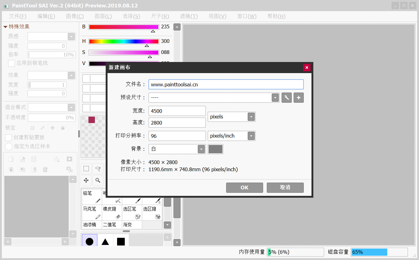The width and height of the screenshot is (419, 260).
Task: Choose the 选区笔 selection pen
Action: pyautogui.click(x=132, y=213)
